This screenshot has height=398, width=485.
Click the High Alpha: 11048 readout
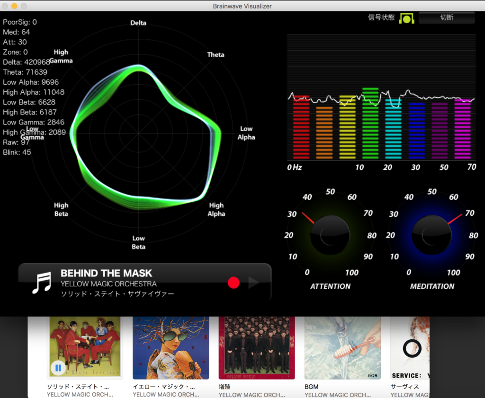34,92
